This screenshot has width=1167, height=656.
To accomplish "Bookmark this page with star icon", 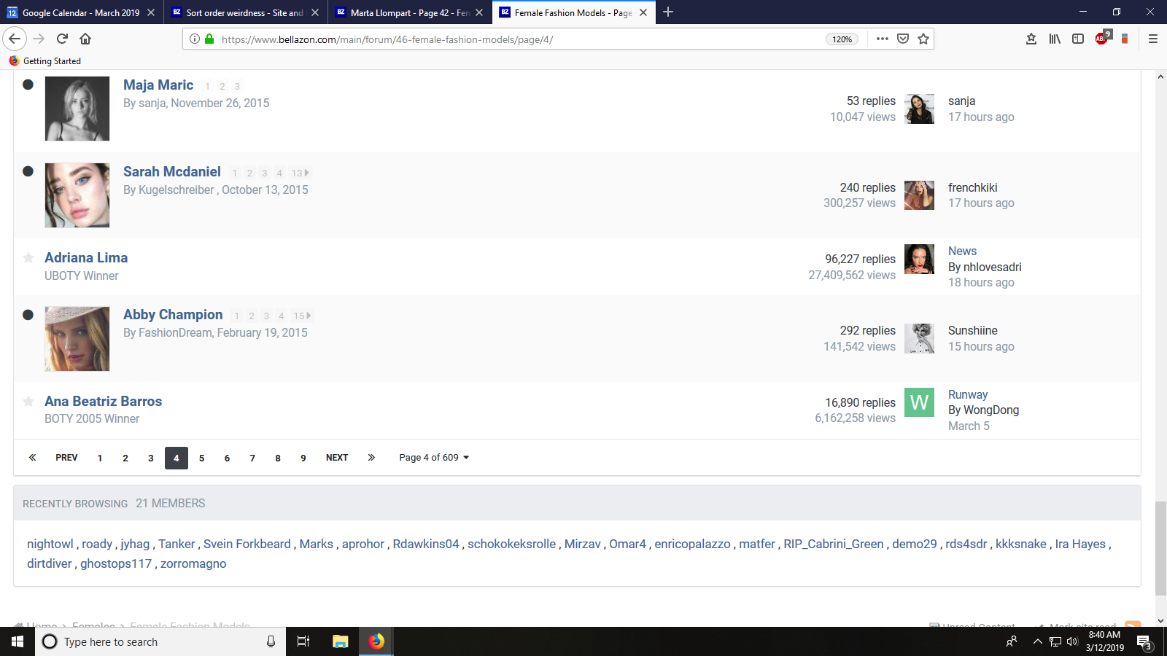I will (923, 39).
